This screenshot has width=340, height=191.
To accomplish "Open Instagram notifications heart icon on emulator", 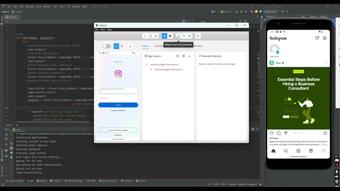I will [317, 38].
